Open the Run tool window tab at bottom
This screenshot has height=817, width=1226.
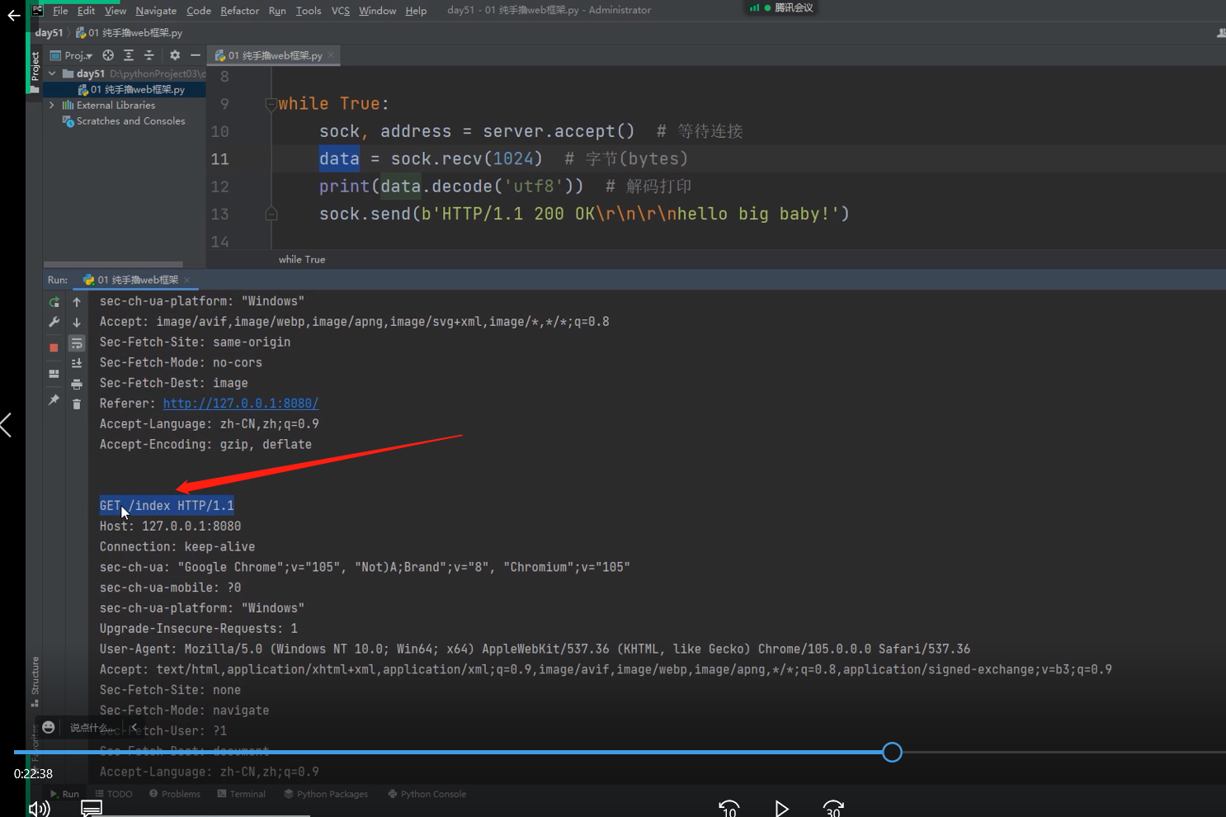pyautogui.click(x=65, y=794)
